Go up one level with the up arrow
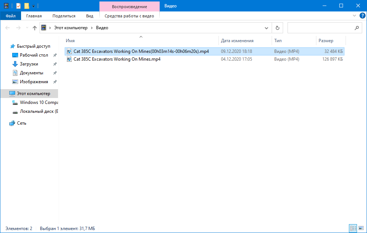The height and width of the screenshot is (233, 367). coord(35,28)
